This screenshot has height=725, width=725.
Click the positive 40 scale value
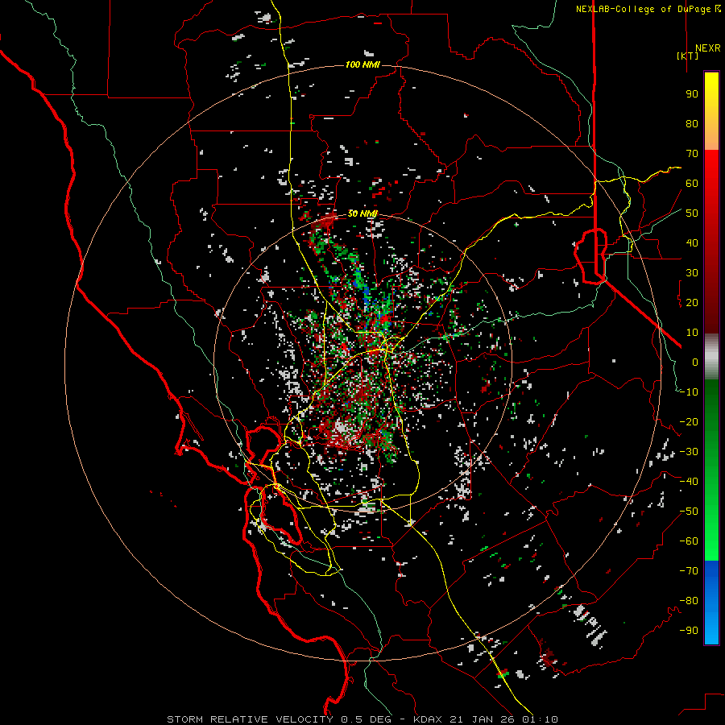[x=692, y=243]
